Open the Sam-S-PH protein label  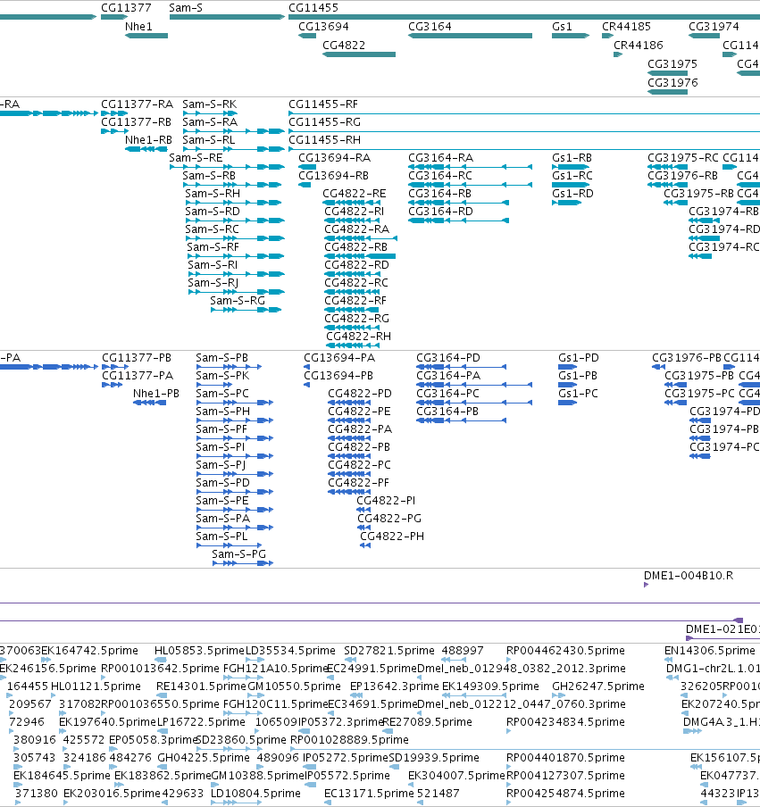pyautogui.click(x=222, y=412)
